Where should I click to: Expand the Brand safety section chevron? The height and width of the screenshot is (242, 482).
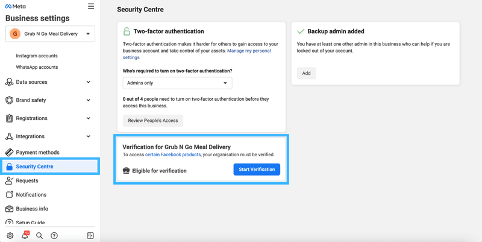pos(89,100)
